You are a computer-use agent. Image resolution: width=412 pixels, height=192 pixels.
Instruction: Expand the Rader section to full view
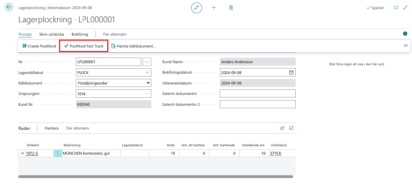point(291,128)
